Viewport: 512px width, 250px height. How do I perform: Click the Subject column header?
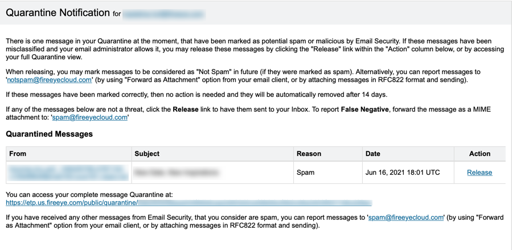coord(147,154)
